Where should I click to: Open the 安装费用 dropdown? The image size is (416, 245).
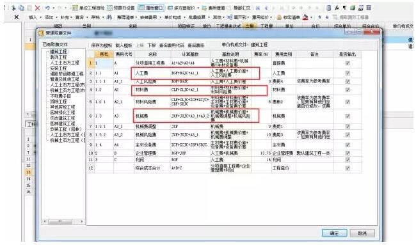150,17
